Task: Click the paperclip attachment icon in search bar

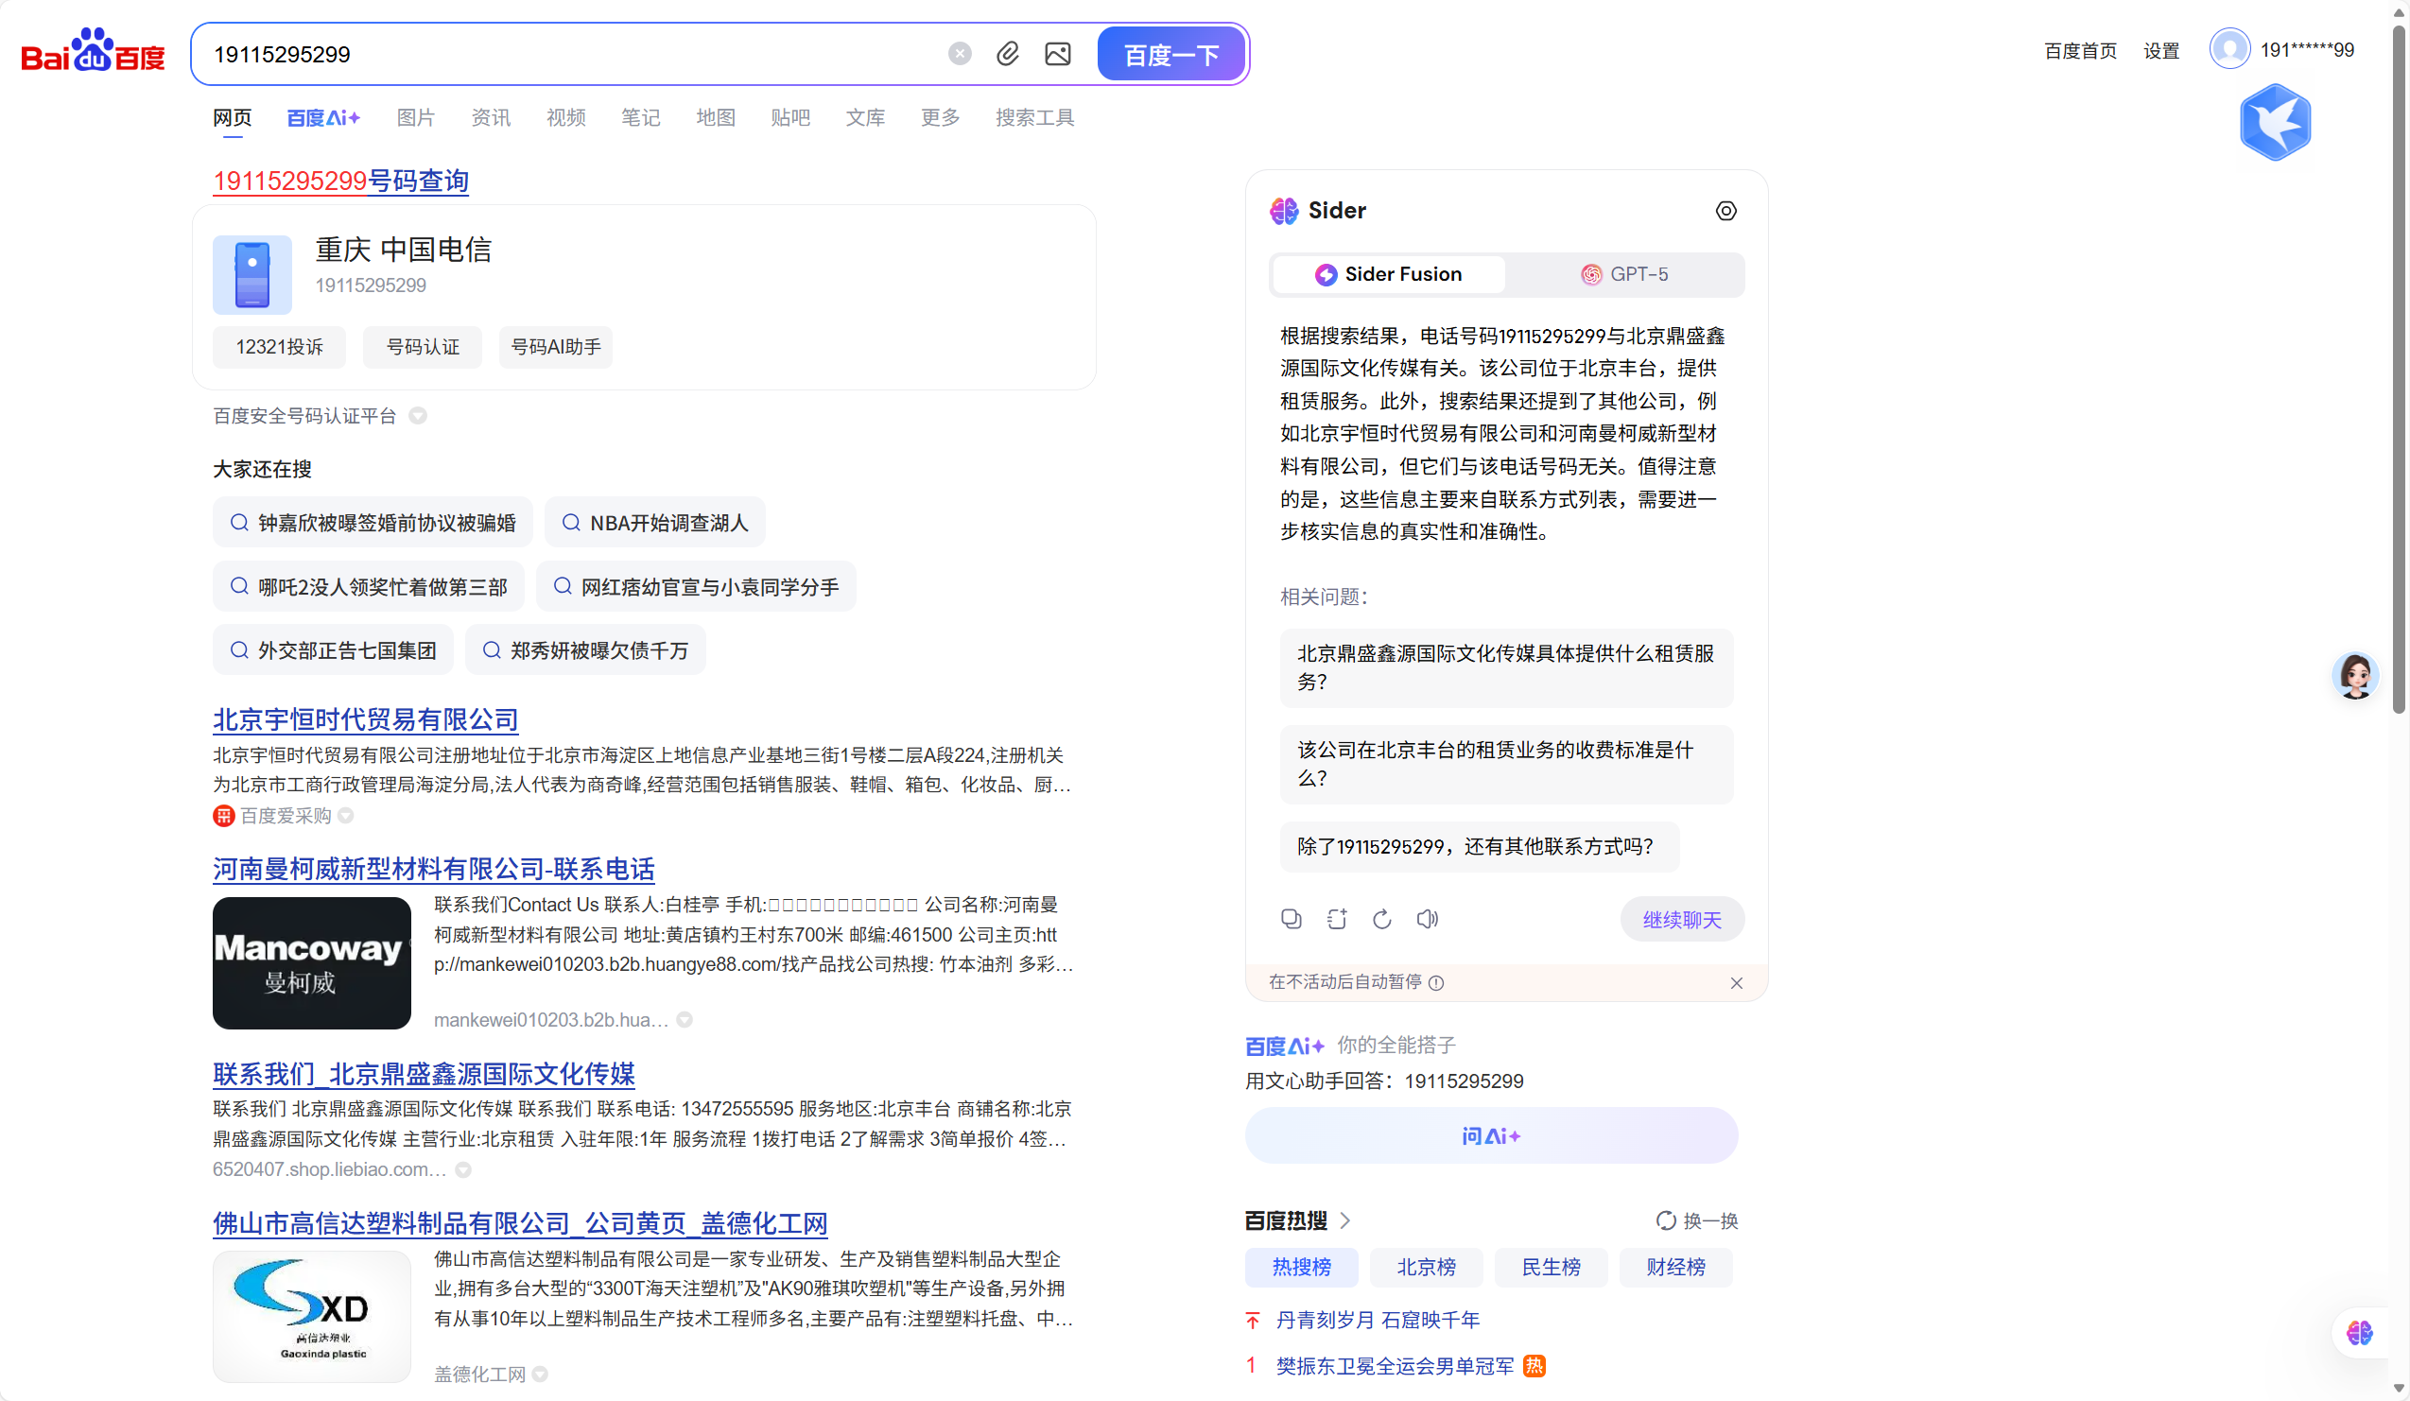Action: pyautogui.click(x=1007, y=55)
